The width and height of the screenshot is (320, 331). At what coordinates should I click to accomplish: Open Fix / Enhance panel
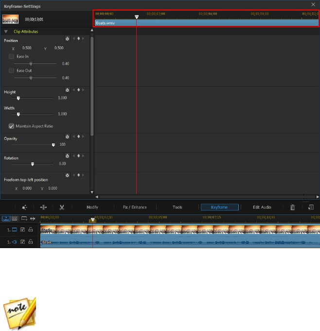[x=135, y=207]
